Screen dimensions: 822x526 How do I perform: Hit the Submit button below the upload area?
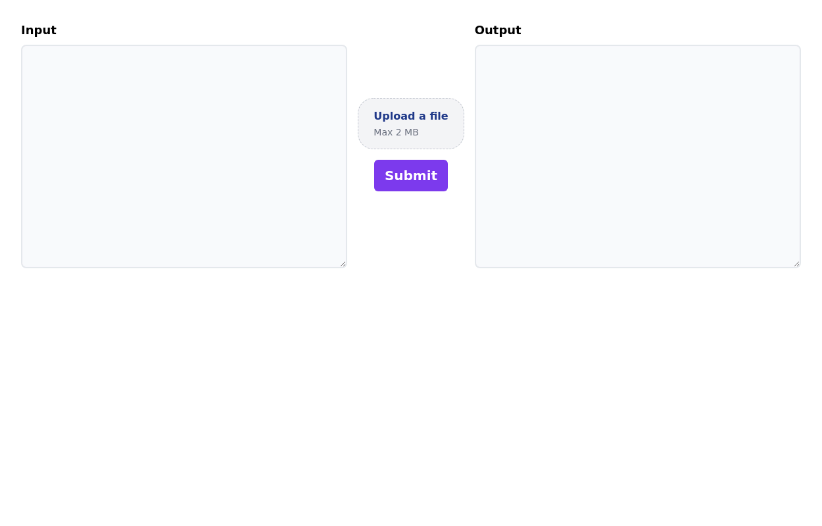point(410,176)
